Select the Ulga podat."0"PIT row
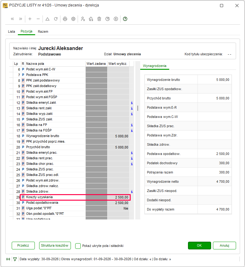The image size is (245, 267). click(x=72, y=208)
